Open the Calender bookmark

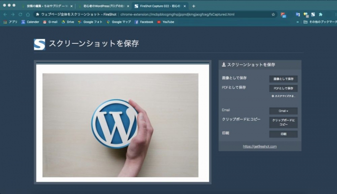point(30,22)
